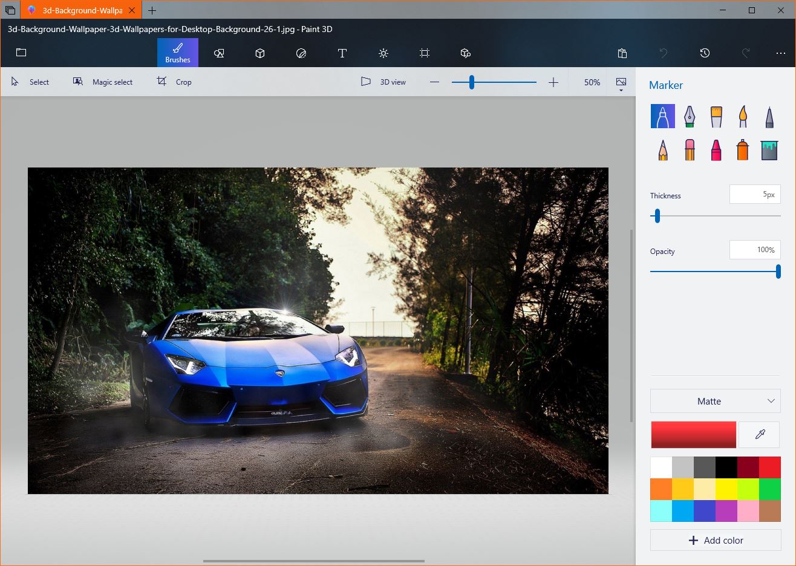796x566 pixels.
Task: Open the Stickers tab
Action: pyautogui.click(x=301, y=53)
